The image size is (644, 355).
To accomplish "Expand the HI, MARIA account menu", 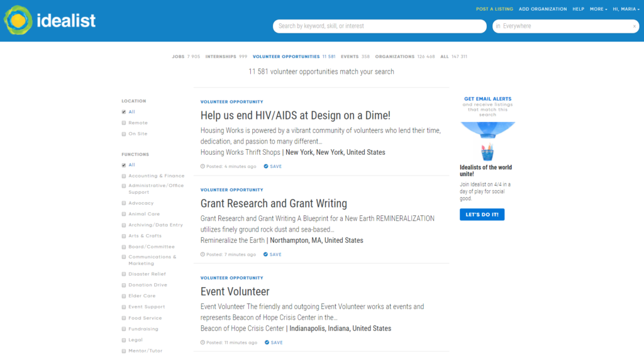I will (x=626, y=9).
